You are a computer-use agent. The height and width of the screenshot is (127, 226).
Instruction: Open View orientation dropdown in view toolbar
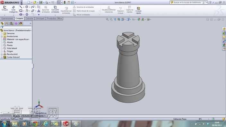pos(125,20)
